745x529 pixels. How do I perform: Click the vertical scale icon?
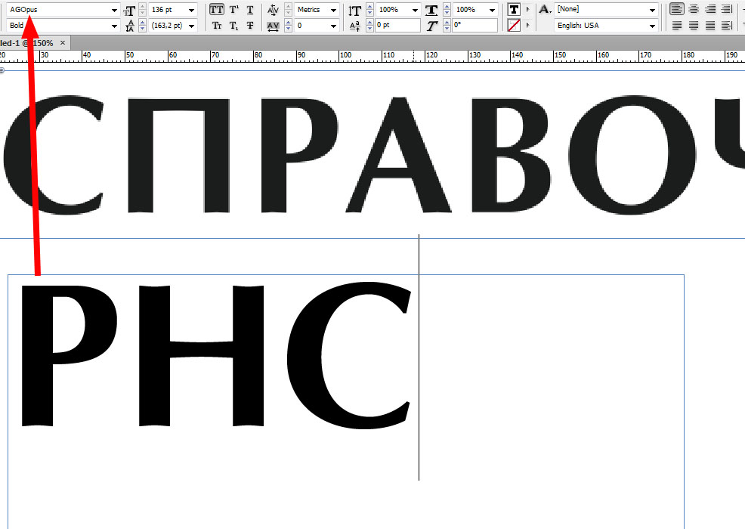click(355, 11)
